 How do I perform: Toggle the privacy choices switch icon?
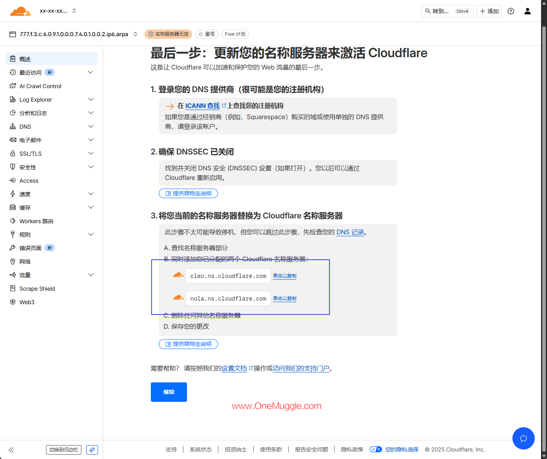376,449
